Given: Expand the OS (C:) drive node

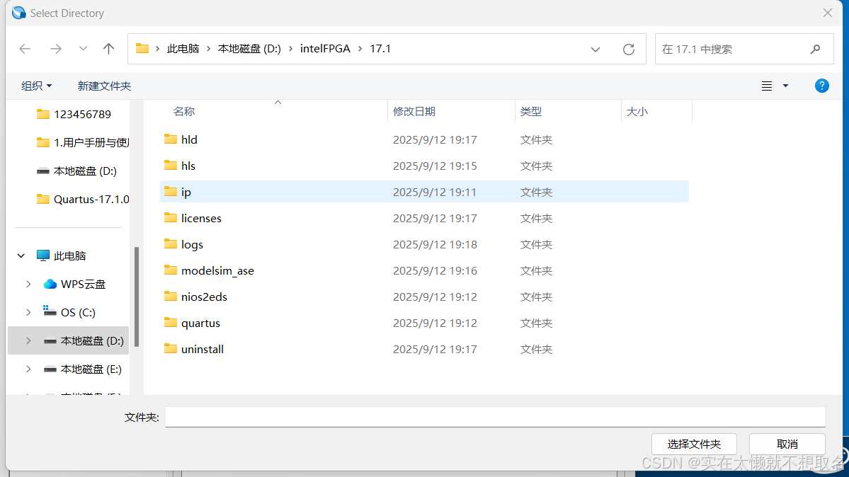Looking at the screenshot, I should [x=29, y=312].
